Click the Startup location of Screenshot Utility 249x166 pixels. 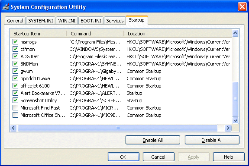(134, 100)
